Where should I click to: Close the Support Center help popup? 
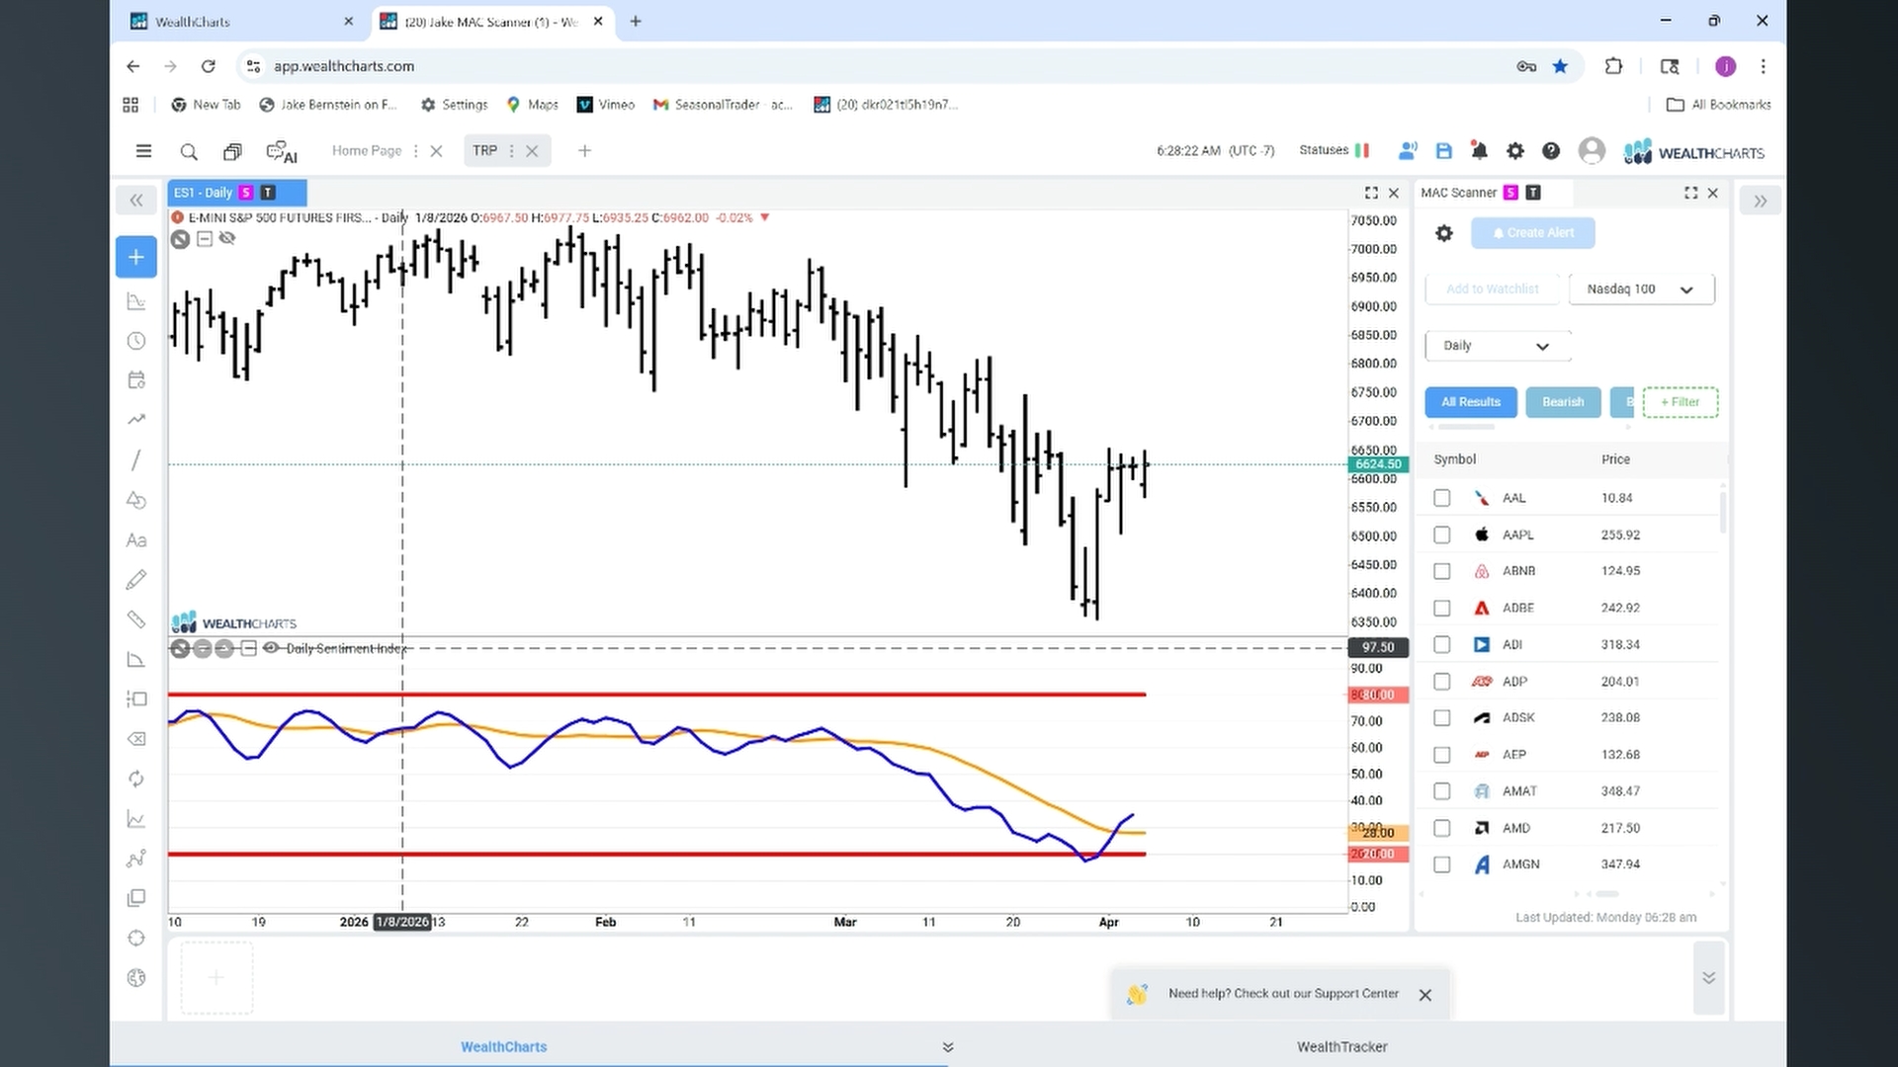[1425, 995]
